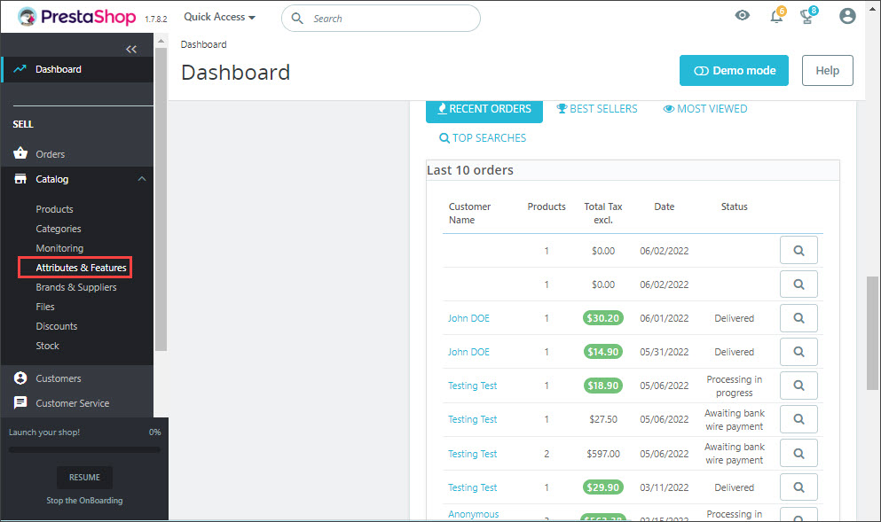The width and height of the screenshot is (881, 522).
Task: Click the Catalog sidebar icon
Action: [x=20, y=179]
